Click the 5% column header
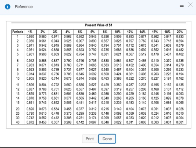 point(80,32)
